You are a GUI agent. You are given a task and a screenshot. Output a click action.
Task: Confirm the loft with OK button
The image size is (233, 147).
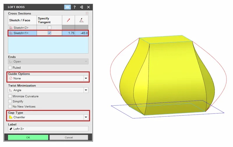(x=28, y=137)
